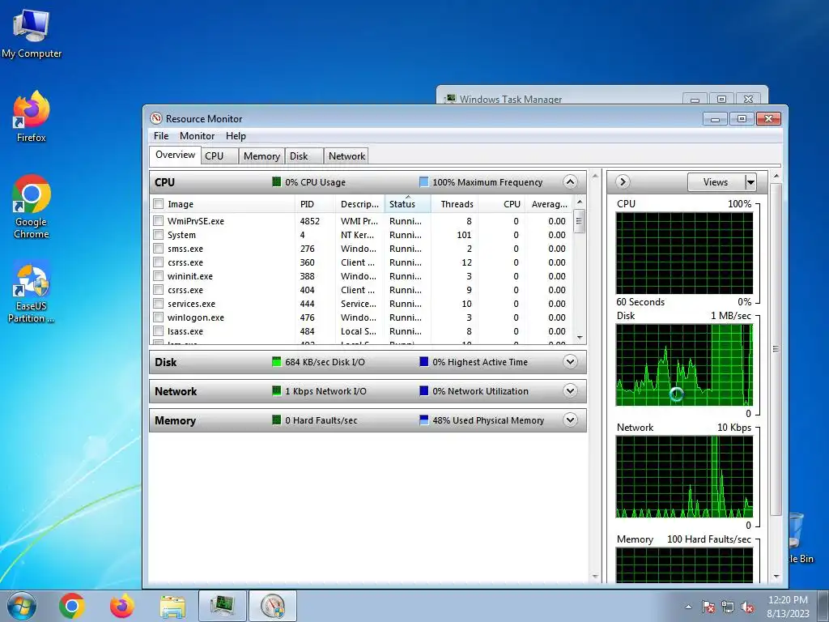The image size is (829, 622).
Task: Sort by the PID column header
Action: click(315, 203)
